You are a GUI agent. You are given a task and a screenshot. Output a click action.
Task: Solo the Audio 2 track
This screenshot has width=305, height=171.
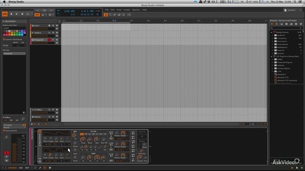pyautogui.click(x=53, y=33)
